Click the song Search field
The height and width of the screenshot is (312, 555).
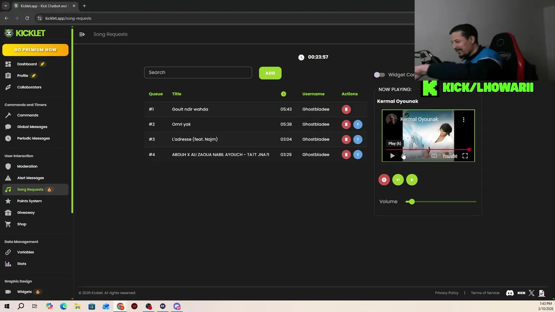(x=198, y=72)
